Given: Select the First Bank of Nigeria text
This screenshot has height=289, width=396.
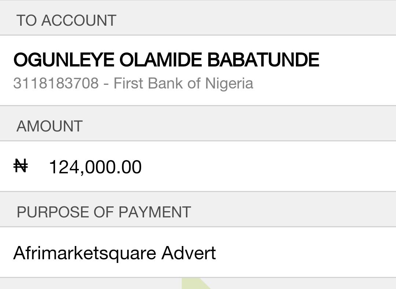Looking at the screenshot, I should tap(183, 83).
